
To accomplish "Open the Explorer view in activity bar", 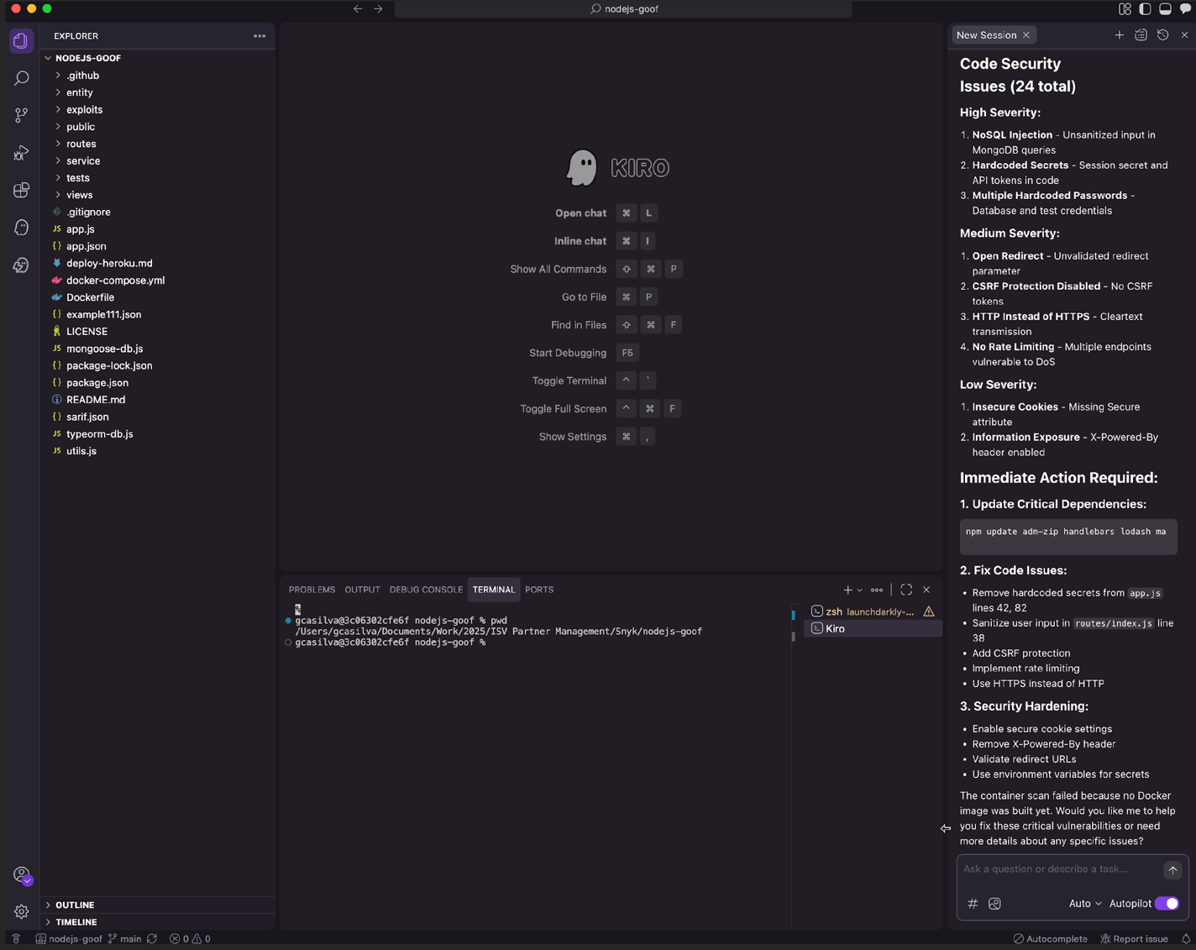I will click(x=21, y=40).
